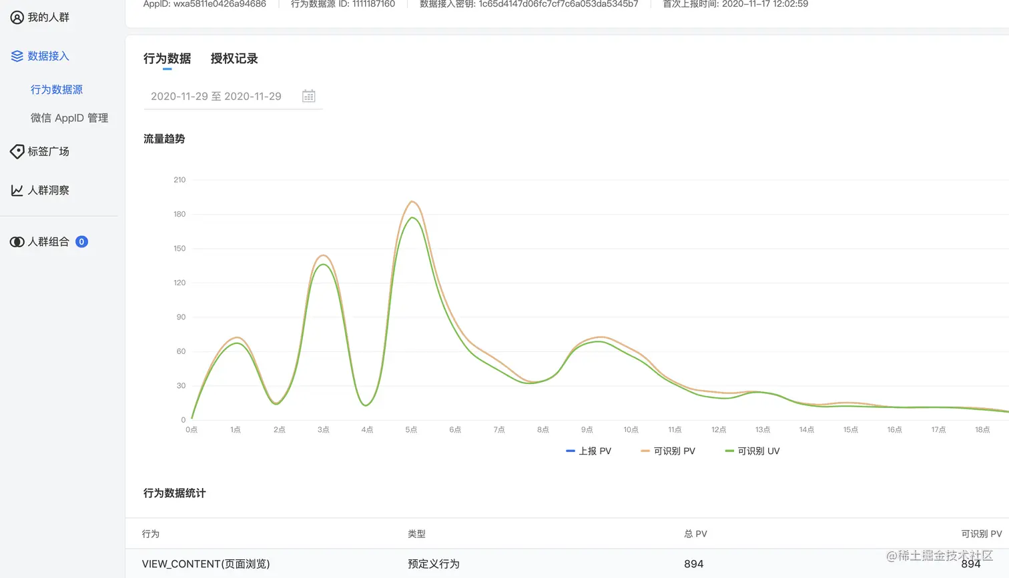Click the 首次上报时间 timestamp text
The height and width of the screenshot is (578, 1009).
point(735,4)
